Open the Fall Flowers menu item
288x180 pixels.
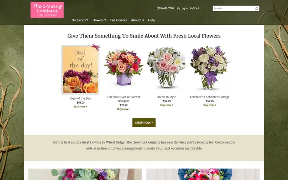pyautogui.click(x=118, y=20)
